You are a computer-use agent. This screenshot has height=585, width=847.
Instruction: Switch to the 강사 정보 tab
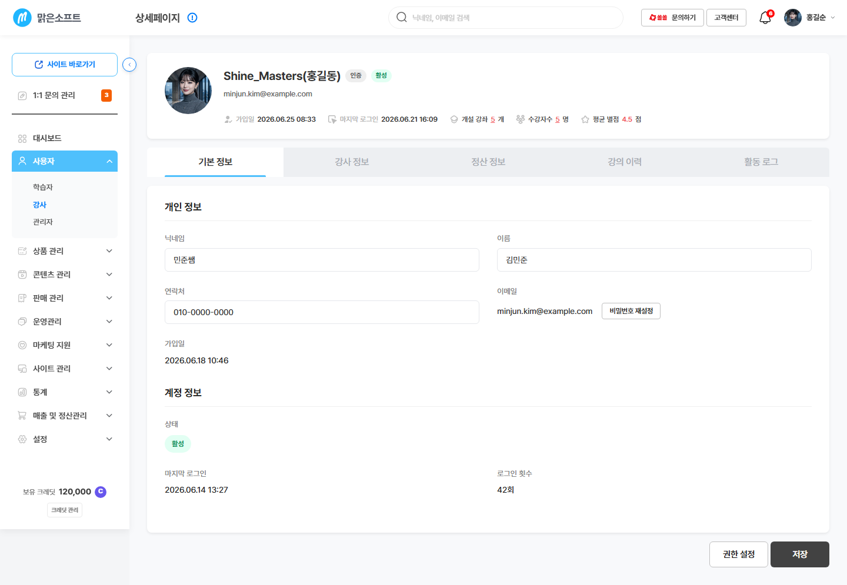pos(352,162)
